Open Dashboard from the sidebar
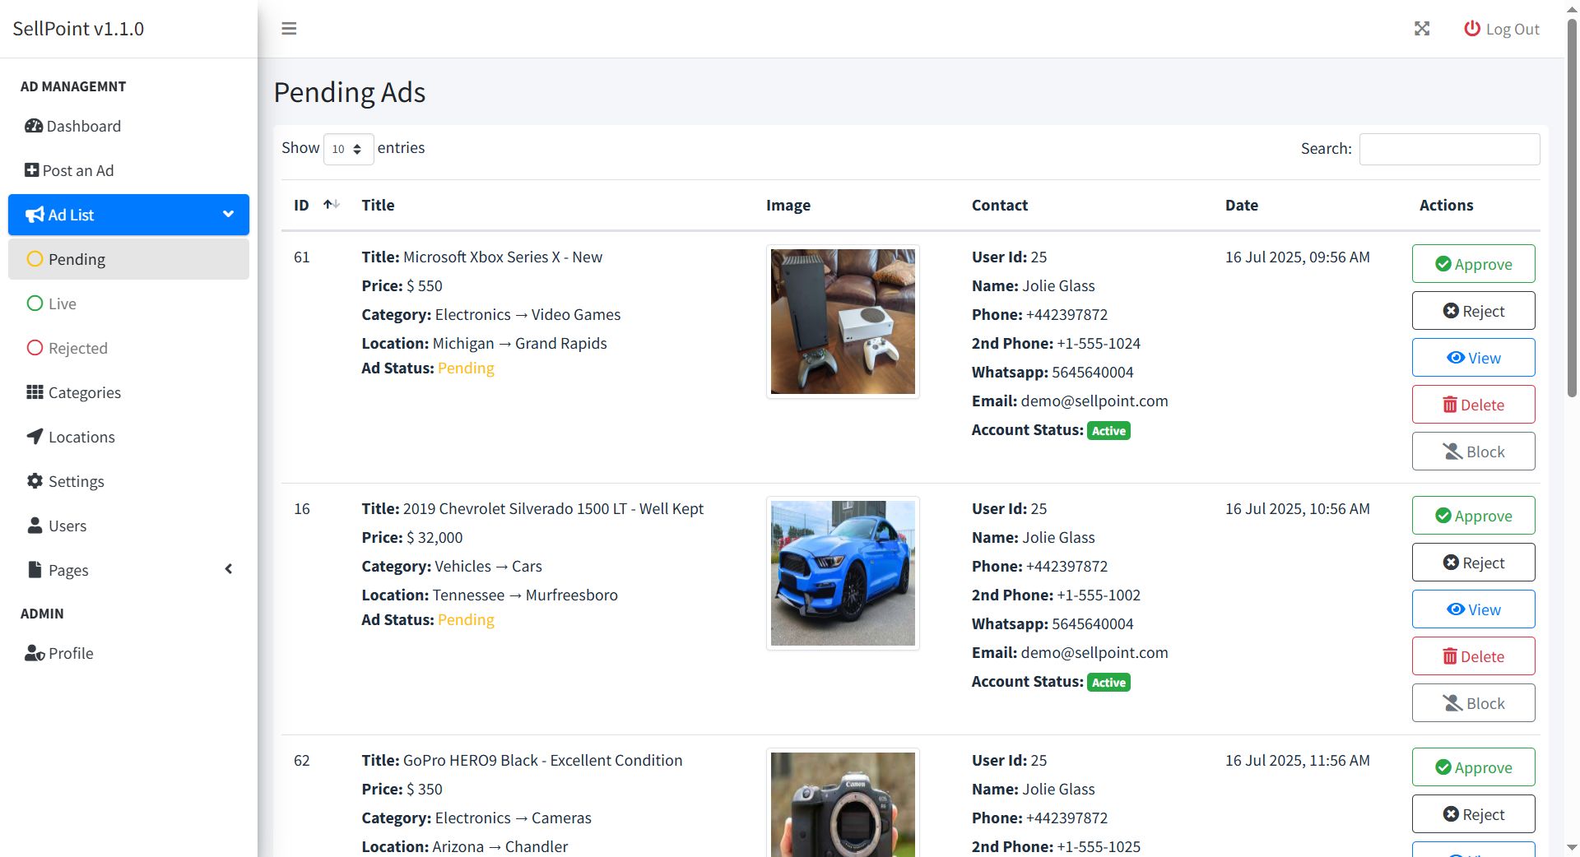1580x857 pixels. (128, 126)
